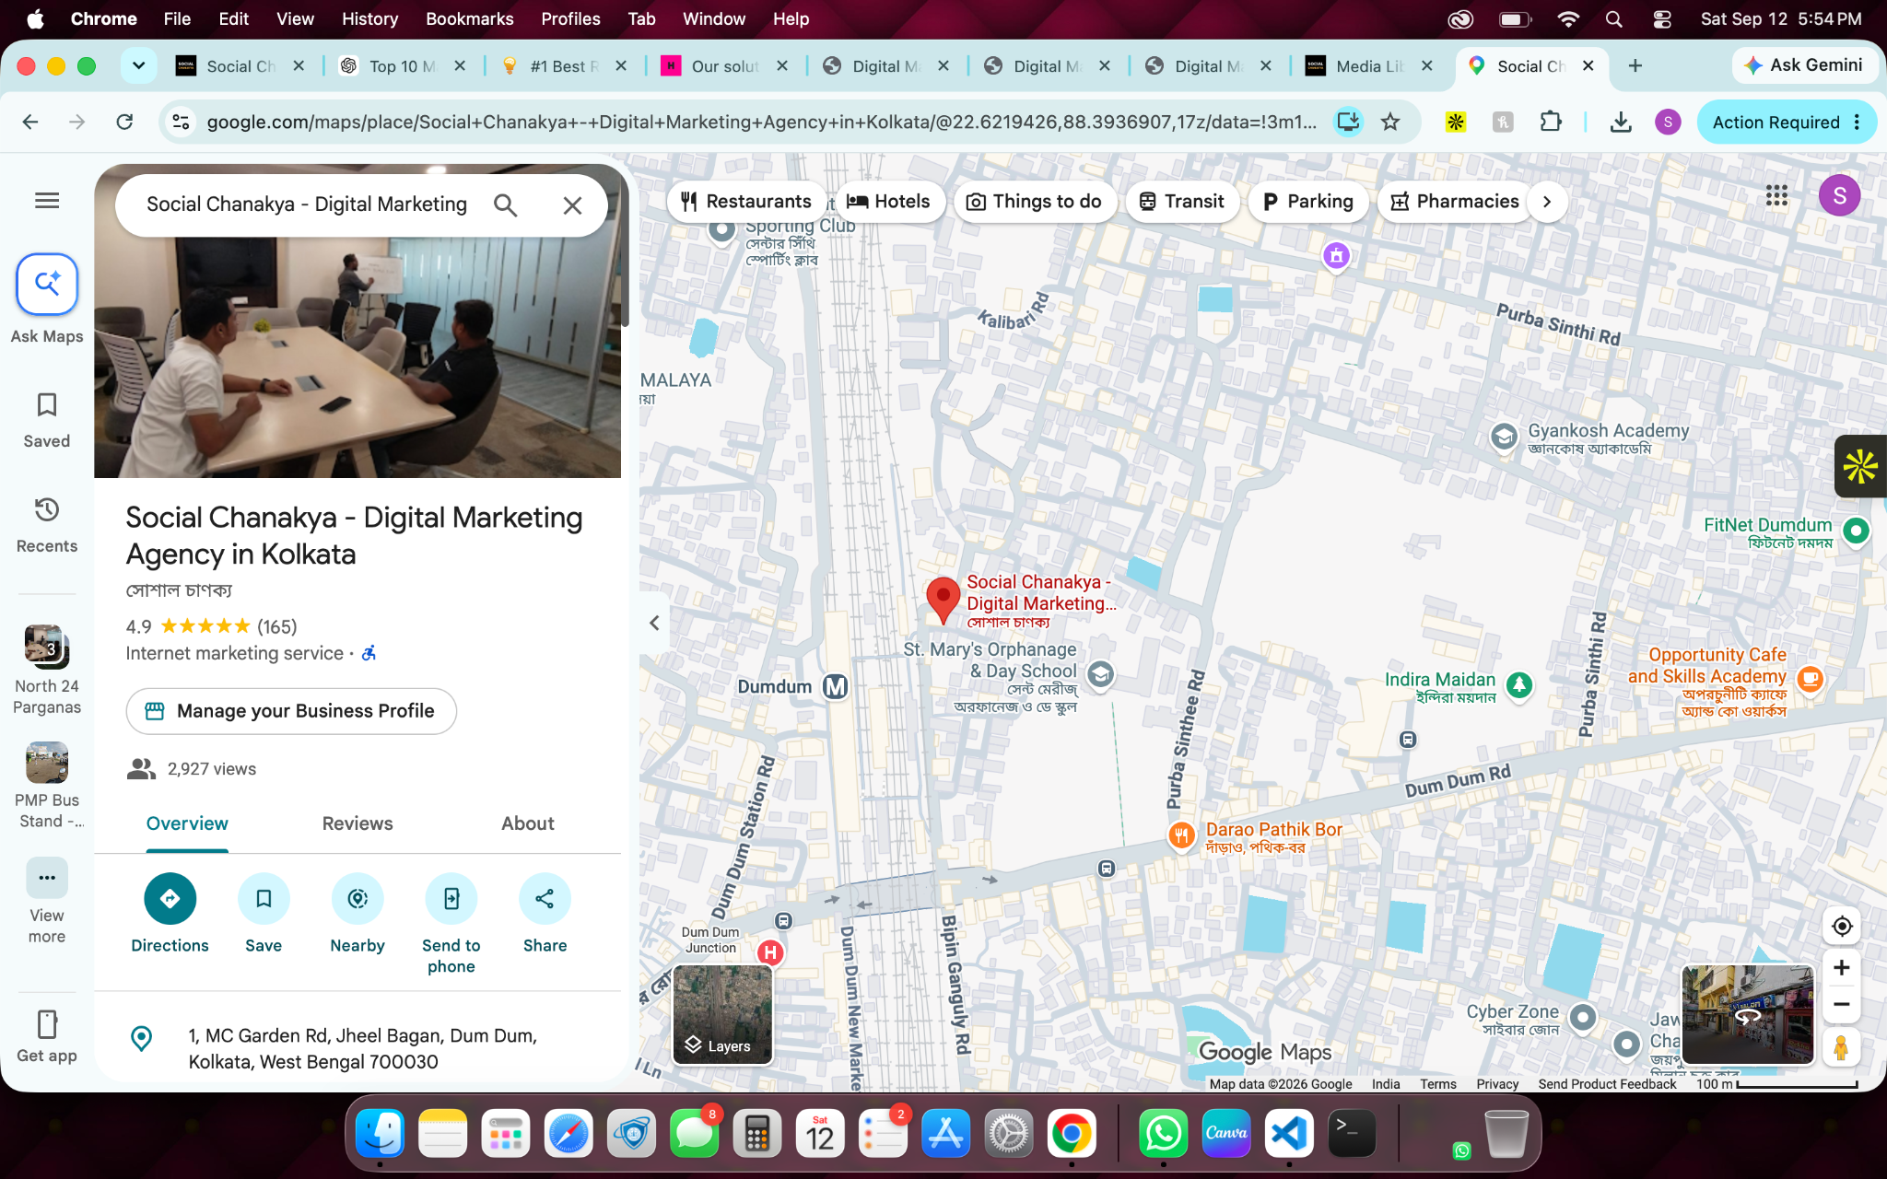Click the Get app phone icon

pos(47,1024)
